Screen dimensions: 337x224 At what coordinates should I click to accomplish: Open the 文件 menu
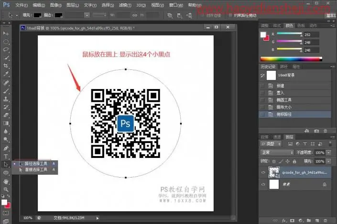(x=22, y=5)
